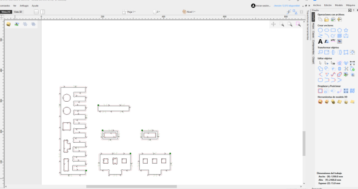
Task: Select the Trim vectors scissors tool
Action: tap(346, 69)
